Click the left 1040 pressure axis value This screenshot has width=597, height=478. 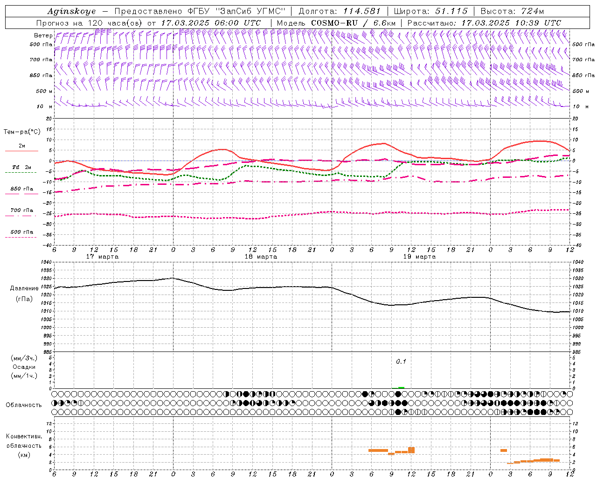[x=47, y=262]
